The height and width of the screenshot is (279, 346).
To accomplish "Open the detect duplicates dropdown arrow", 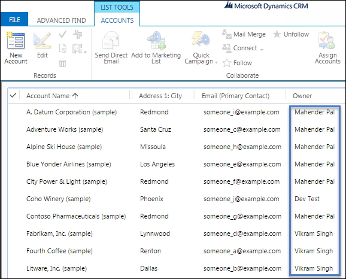I will coord(86,52).
